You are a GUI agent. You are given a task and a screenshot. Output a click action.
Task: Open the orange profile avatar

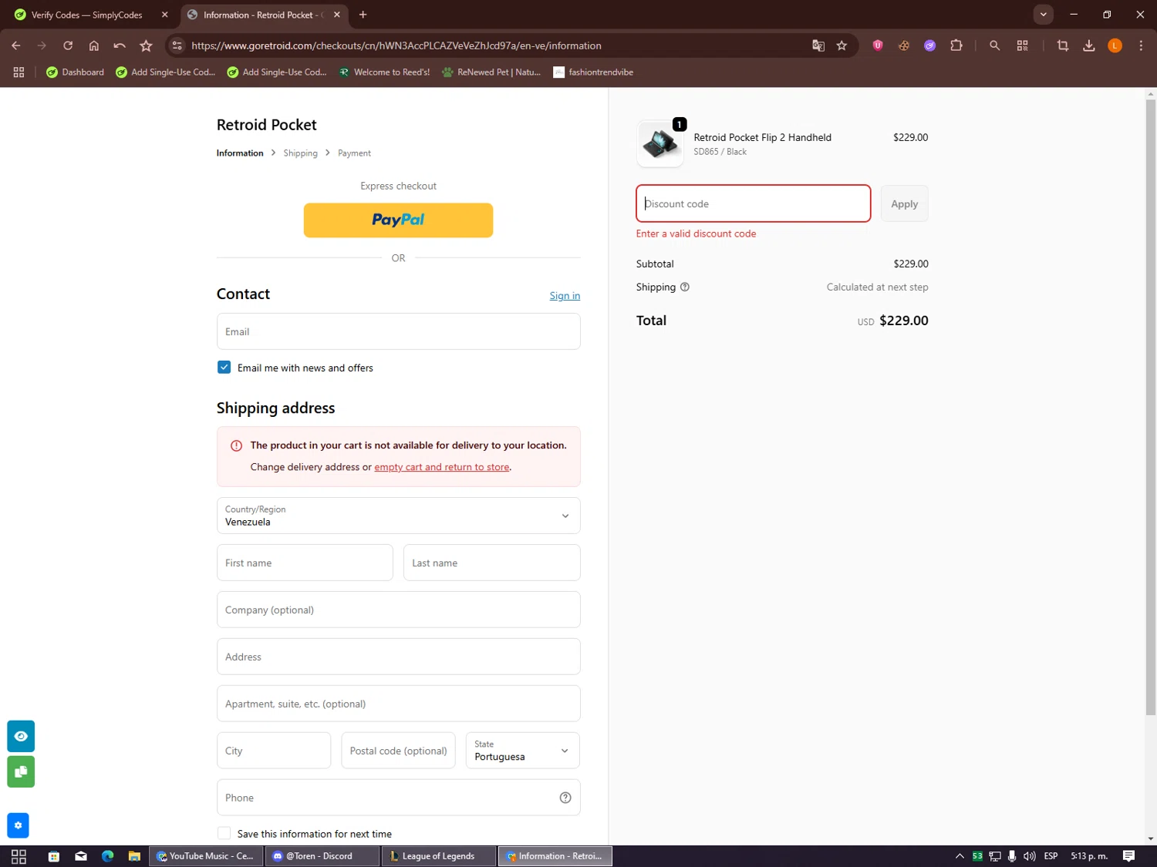point(1115,45)
